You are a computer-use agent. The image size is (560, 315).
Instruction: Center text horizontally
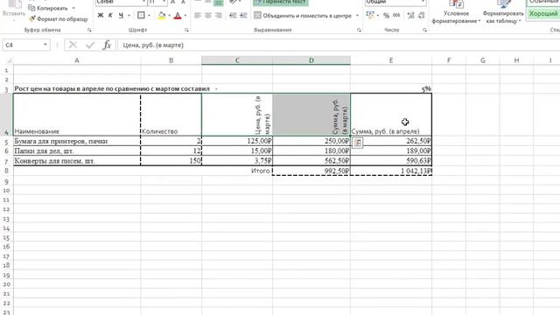(x=208, y=16)
